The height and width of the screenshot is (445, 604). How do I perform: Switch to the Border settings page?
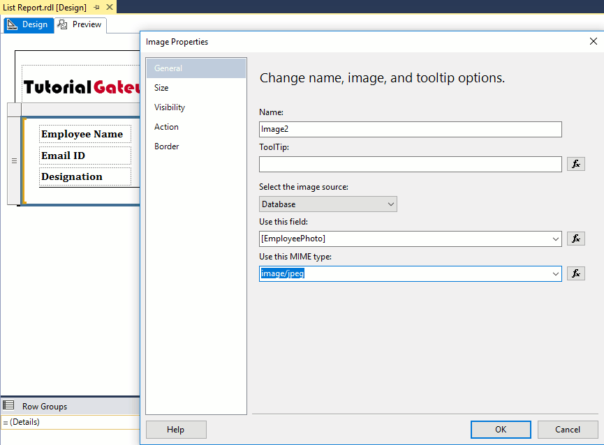pos(165,146)
